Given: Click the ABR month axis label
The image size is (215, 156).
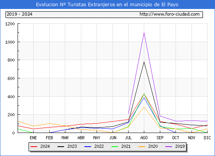Looking at the screenshot, I should pos(81,138).
